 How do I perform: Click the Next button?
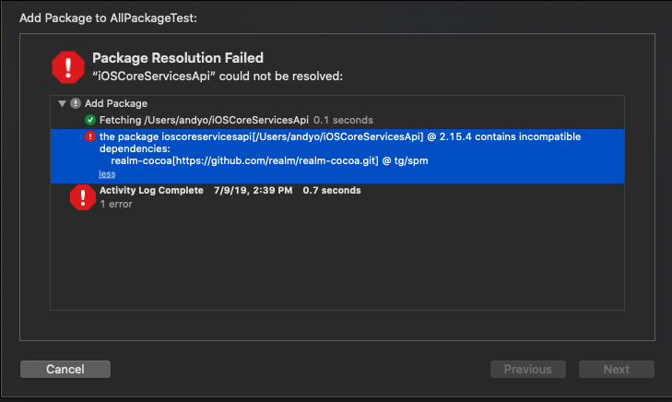click(617, 369)
